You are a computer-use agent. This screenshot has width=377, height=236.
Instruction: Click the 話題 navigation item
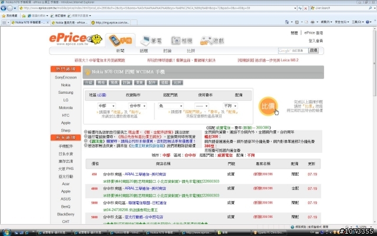pos(144,51)
